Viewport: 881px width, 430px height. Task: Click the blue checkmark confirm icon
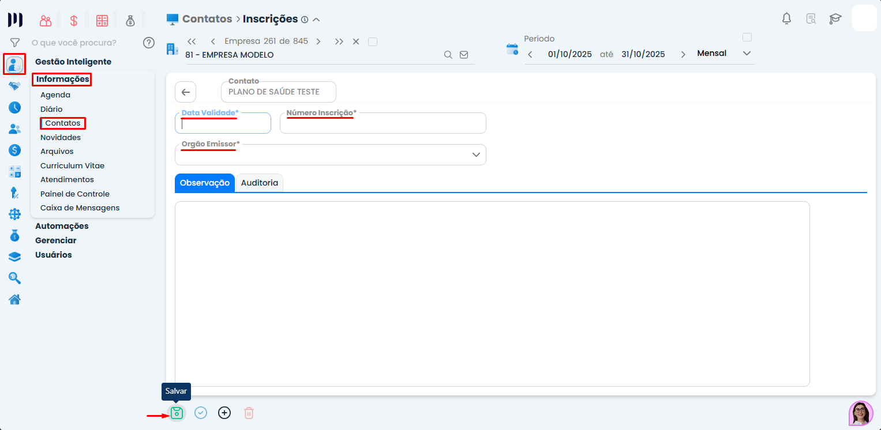[201, 413]
